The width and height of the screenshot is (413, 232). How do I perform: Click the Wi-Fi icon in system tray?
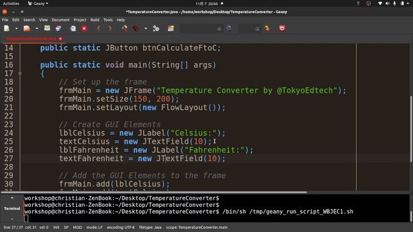[x=380, y=3]
